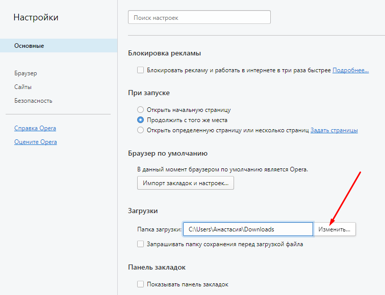Click the При запуске section heading
This screenshot has height=295, width=385.
pyautogui.click(x=149, y=93)
